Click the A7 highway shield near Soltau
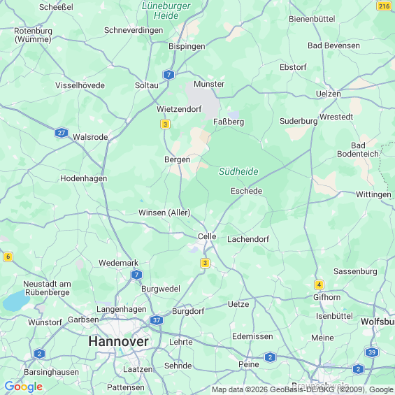395x395 pixels. click(x=168, y=75)
